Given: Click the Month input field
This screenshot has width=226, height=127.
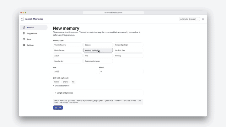Looking at the screenshot, I should (121, 71).
